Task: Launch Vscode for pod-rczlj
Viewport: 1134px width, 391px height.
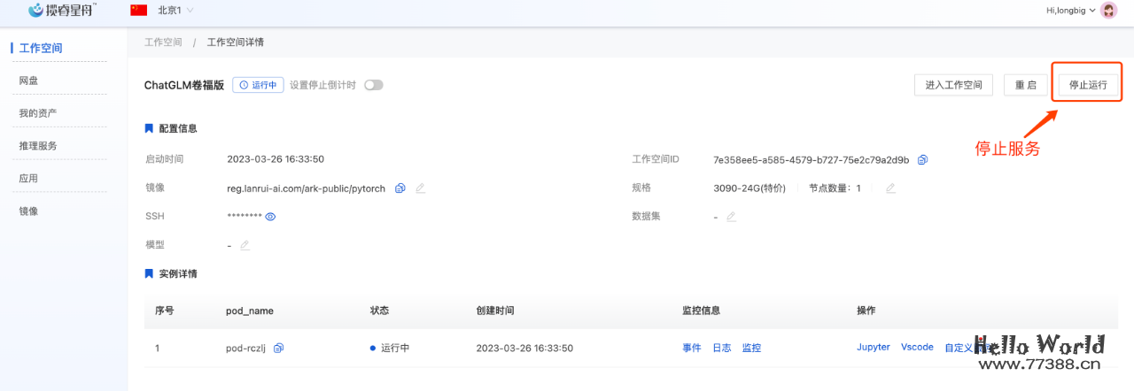Action: coord(917,347)
